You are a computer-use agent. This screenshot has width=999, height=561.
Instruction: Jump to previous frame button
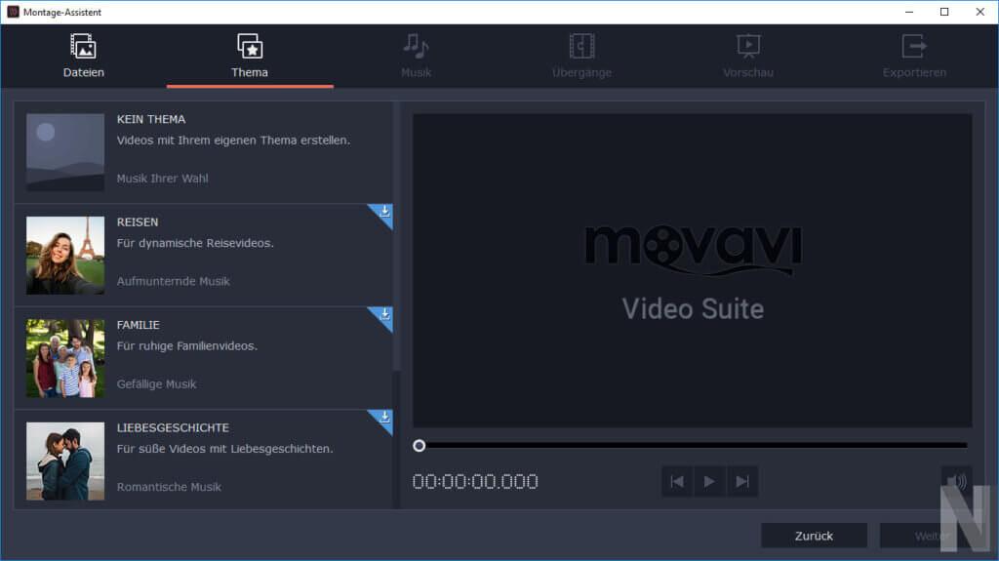click(677, 481)
